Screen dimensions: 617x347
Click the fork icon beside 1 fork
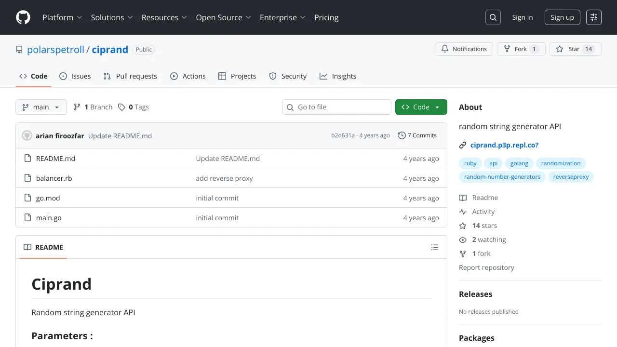(463, 254)
